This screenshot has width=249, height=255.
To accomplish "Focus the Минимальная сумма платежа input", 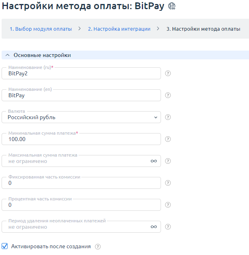I will click(x=81, y=139).
